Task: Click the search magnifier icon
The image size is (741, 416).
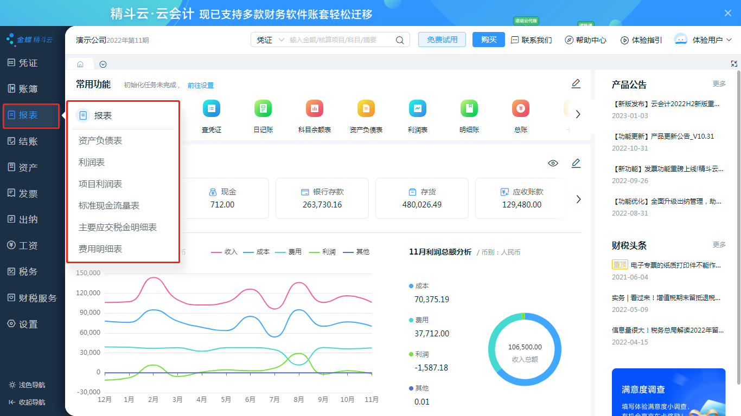Action: coord(400,40)
